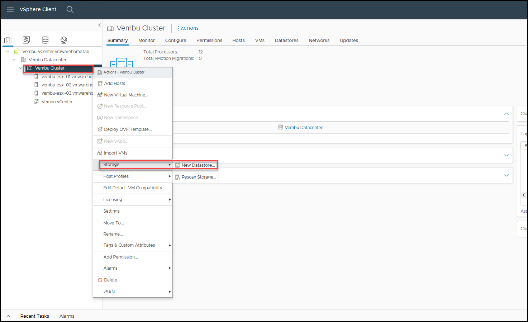Image resolution: width=528 pixels, height=322 pixels.
Task: Open Recent Tasks bottom panel tab
Action: point(35,316)
